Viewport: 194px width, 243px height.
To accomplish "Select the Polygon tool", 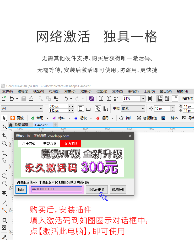I will pyautogui.click(x=4, y=183).
